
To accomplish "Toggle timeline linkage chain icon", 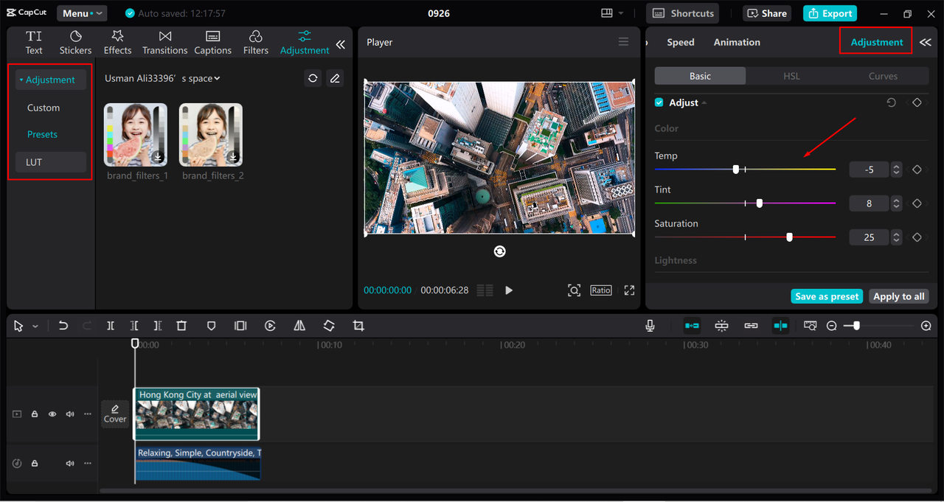I will tap(751, 326).
